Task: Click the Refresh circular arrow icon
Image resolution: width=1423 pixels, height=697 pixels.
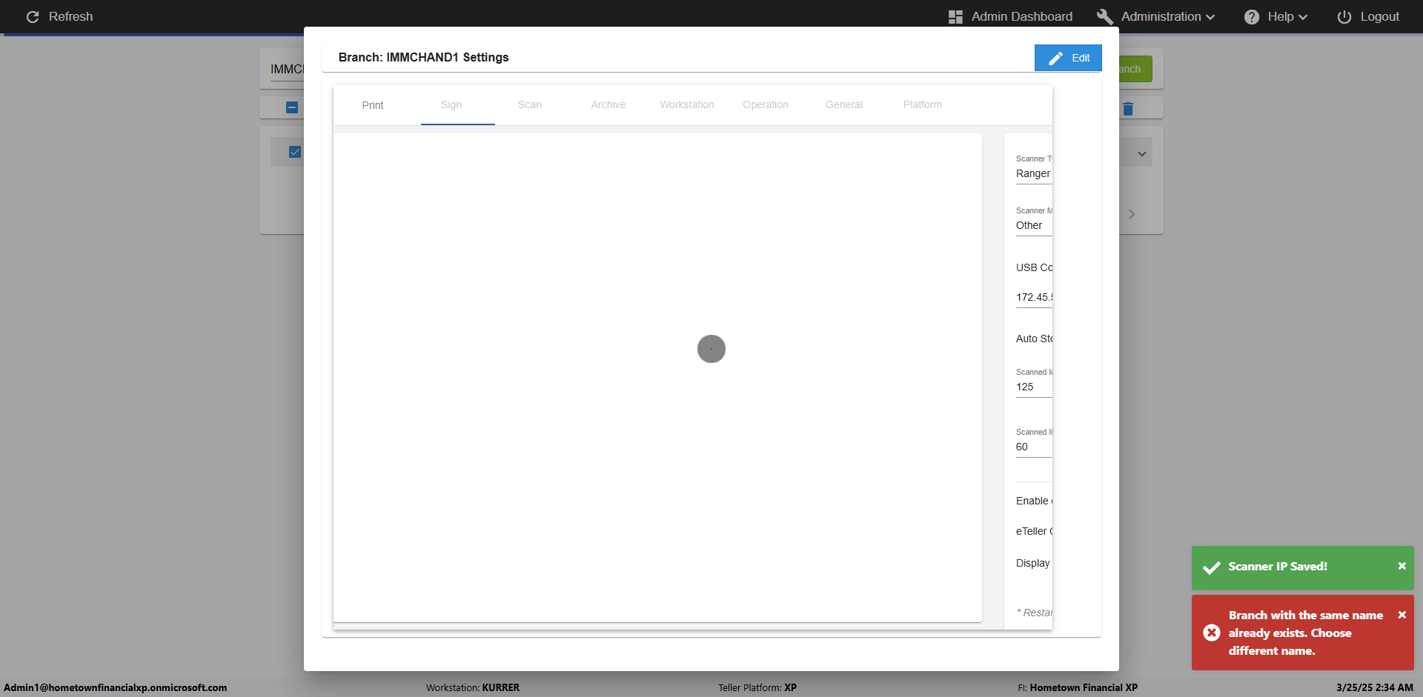Action: [33, 17]
